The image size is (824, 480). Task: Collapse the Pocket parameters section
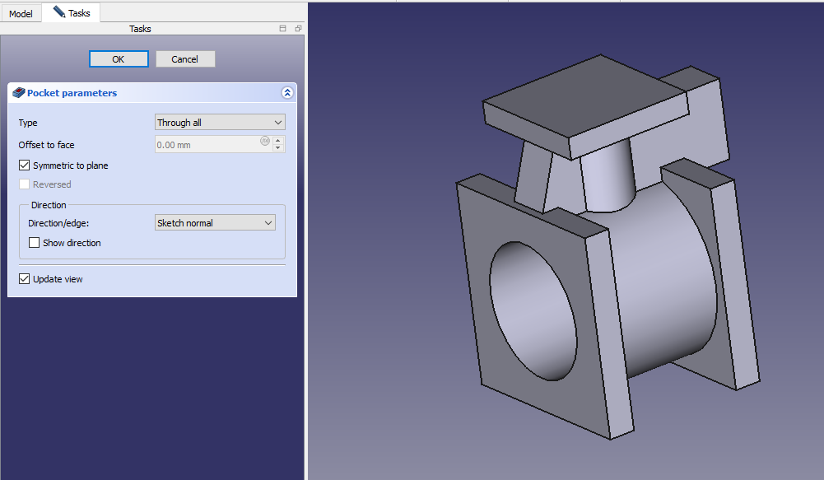286,93
